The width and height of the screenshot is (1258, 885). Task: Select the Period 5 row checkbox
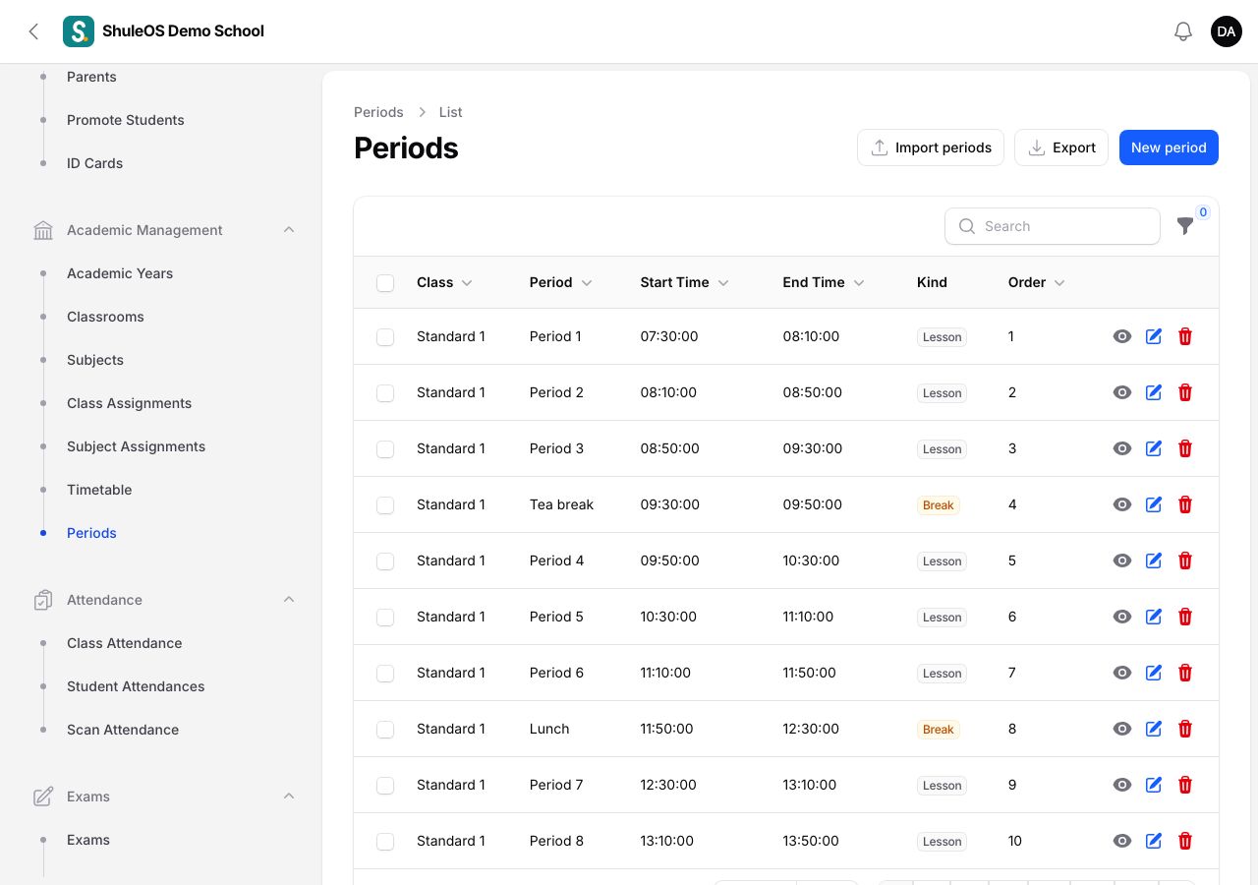(x=385, y=618)
